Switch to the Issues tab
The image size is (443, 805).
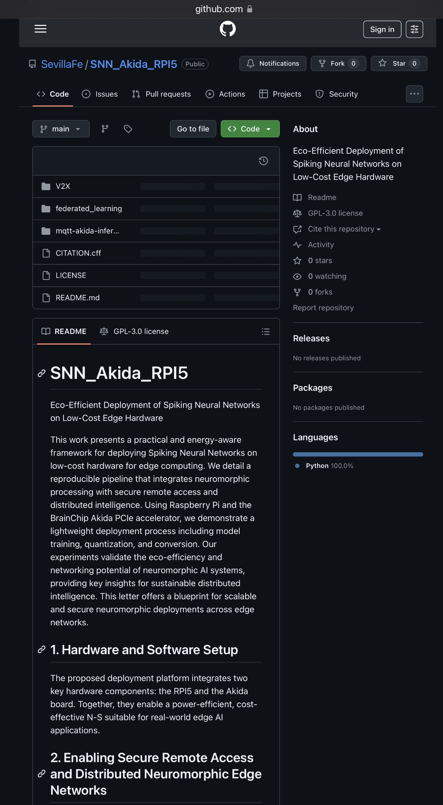(x=100, y=94)
